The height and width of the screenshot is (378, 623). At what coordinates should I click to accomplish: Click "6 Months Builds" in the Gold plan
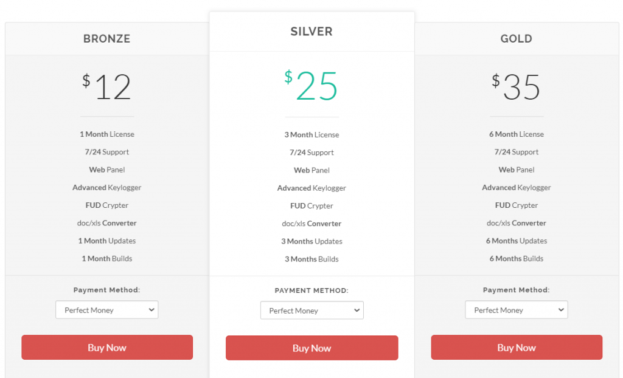click(x=517, y=258)
